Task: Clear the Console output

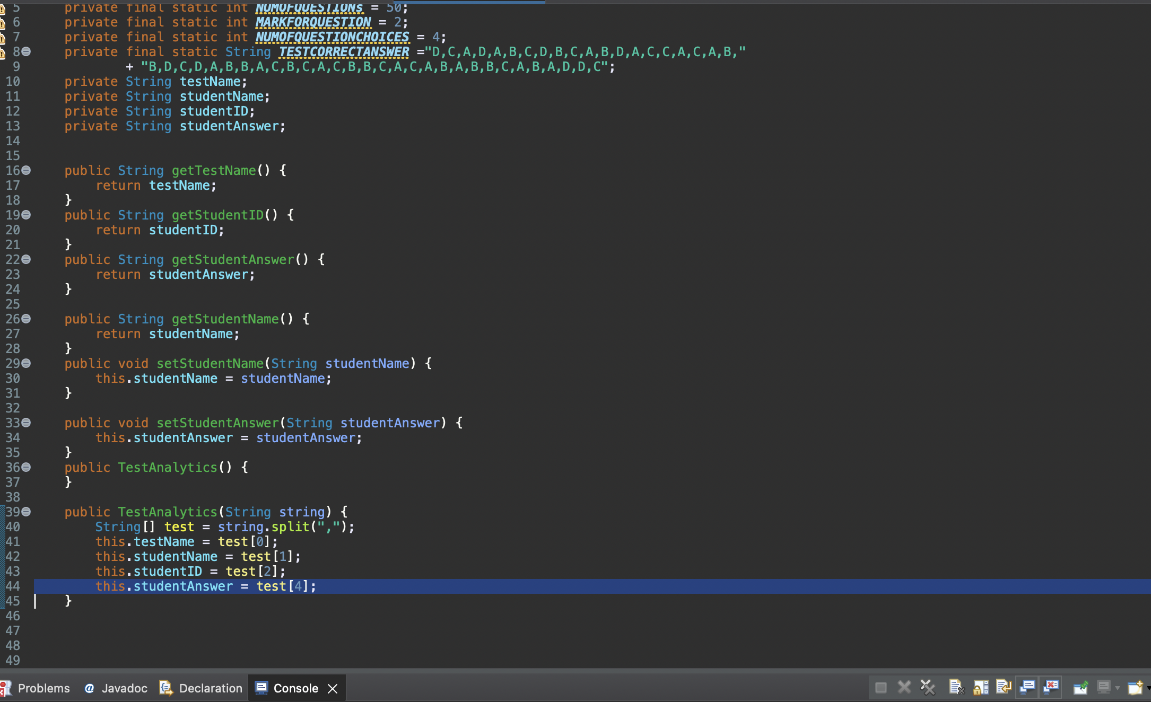Action: (x=956, y=686)
